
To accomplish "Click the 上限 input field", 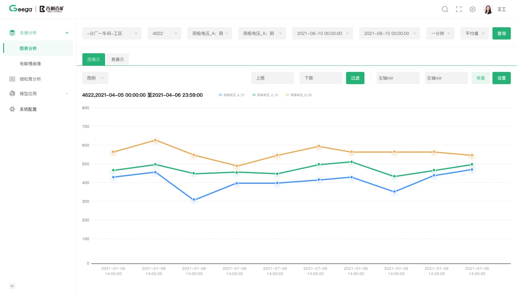I will point(272,78).
